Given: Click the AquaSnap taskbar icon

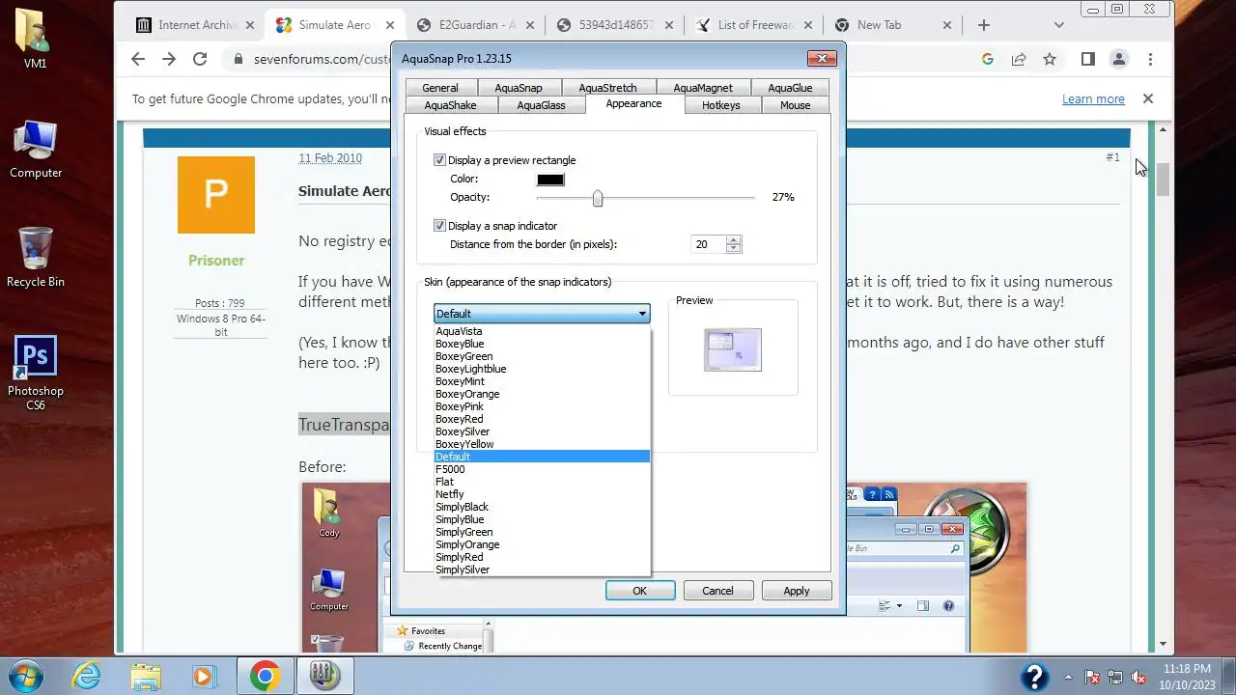Looking at the screenshot, I should (324, 676).
